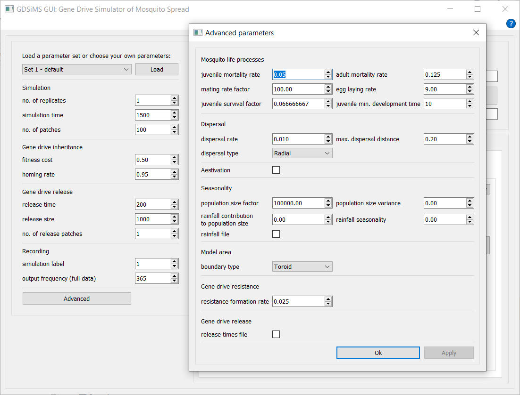Increase adult mortality rate with up arrow
The width and height of the screenshot is (520, 395).
(x=470, y=72)
